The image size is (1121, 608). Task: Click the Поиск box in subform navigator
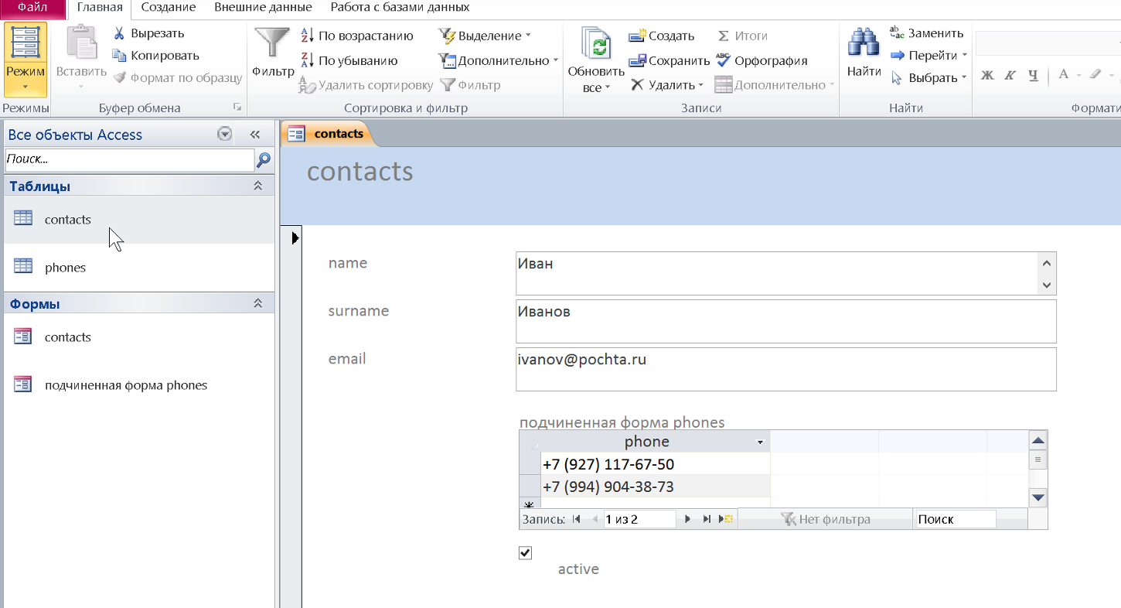(955, 519)
